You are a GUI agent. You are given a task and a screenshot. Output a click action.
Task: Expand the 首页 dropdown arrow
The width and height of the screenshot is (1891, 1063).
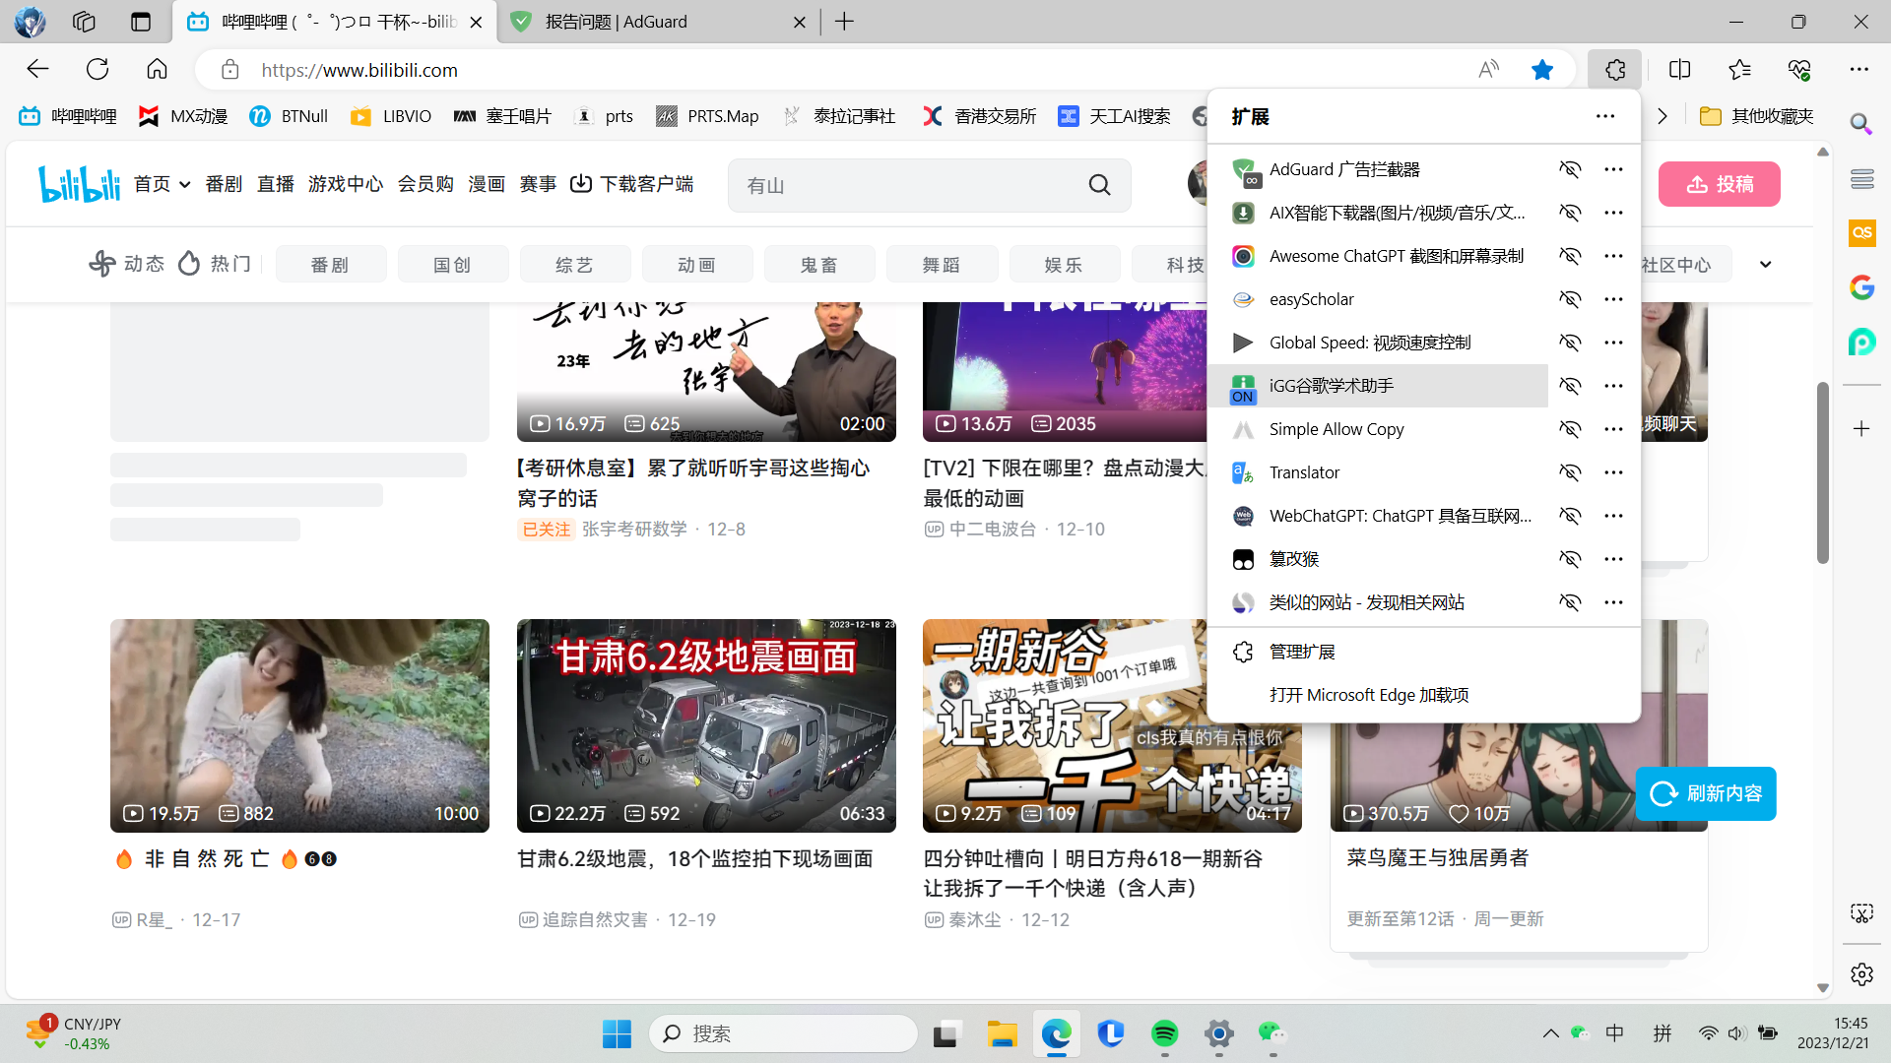pos(184,185)
